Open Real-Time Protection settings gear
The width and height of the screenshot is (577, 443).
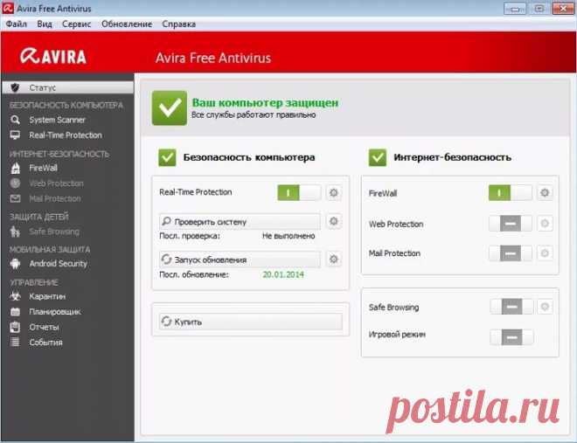(x=334, y=192)
